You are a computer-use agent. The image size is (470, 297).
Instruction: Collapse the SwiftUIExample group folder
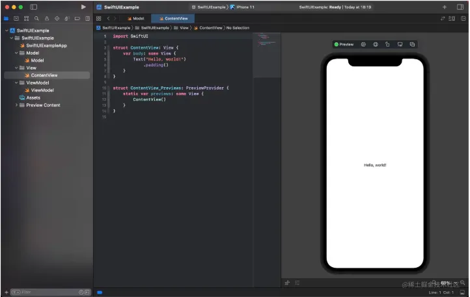click(11, 38)
